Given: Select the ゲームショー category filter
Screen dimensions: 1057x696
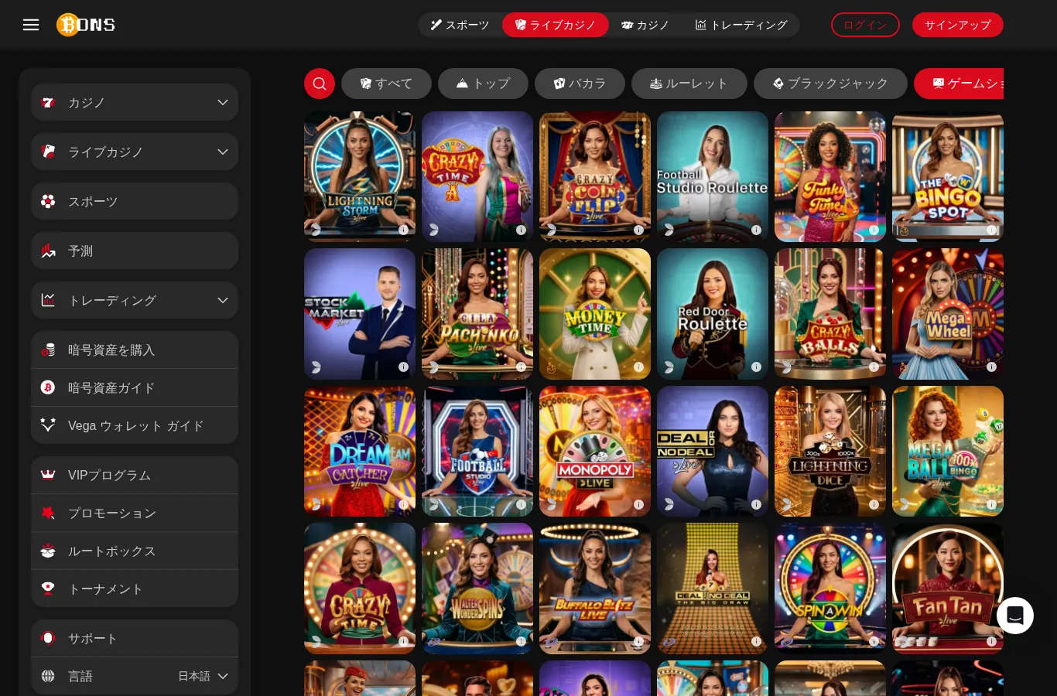Looking at the screenshot, I should [x=959, y=84].
